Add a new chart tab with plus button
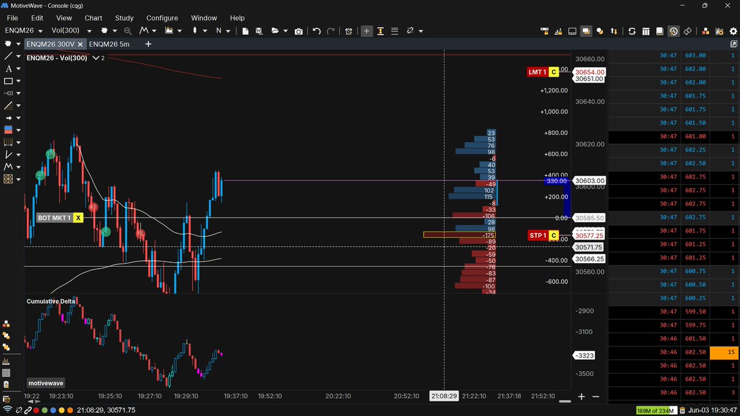740x416 pixels. click(x=148, y=44)
